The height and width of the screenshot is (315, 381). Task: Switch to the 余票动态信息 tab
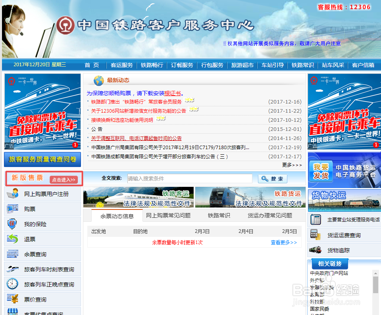(117, 216)
